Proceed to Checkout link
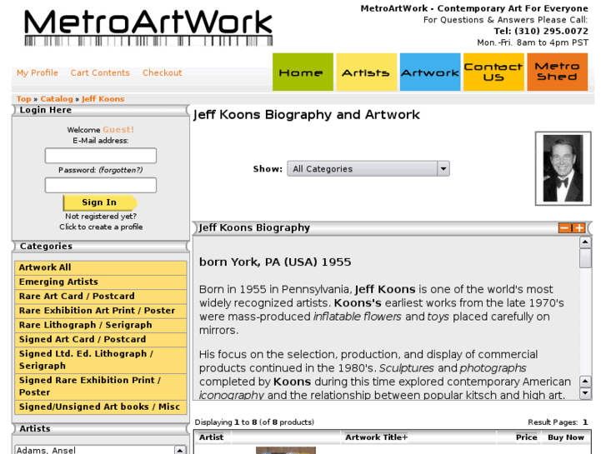 click(x=162, y=72)
